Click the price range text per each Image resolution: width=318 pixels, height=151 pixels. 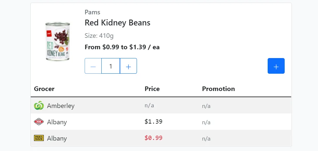pos(122,47)
